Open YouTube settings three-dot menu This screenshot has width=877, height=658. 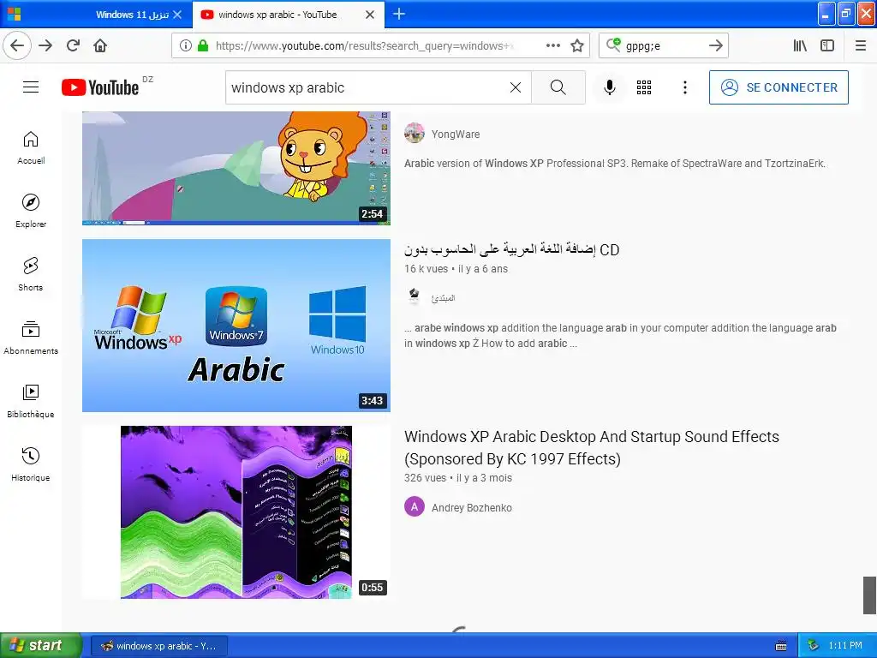[x=684, y=87]
